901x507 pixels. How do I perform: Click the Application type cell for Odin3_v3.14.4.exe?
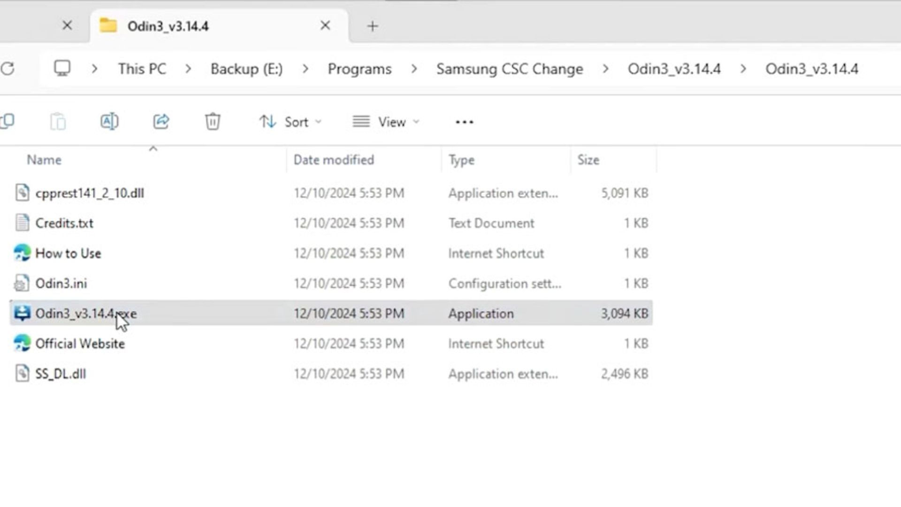coord(481,314)
